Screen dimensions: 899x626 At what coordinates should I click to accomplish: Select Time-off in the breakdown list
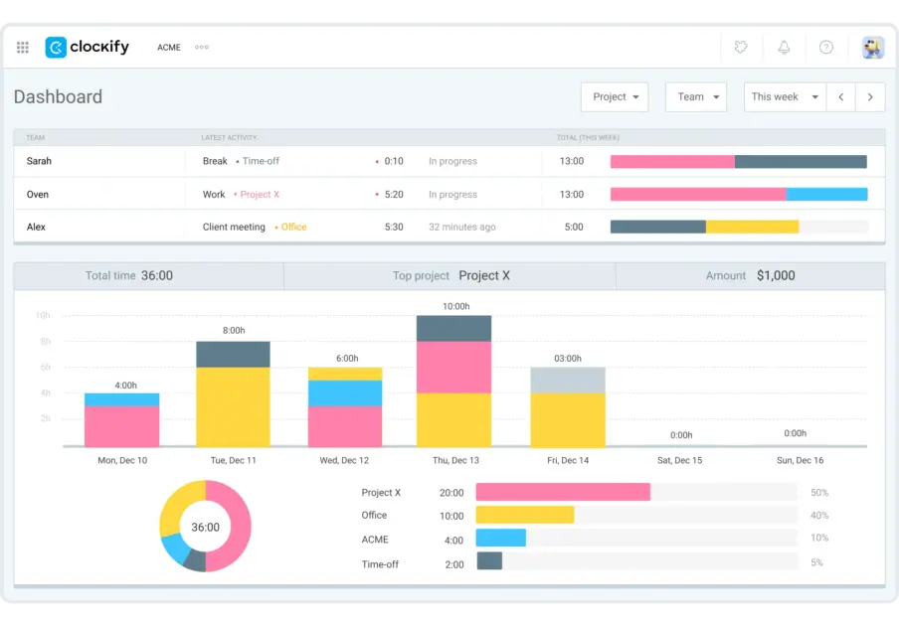[x=380, y=564]
